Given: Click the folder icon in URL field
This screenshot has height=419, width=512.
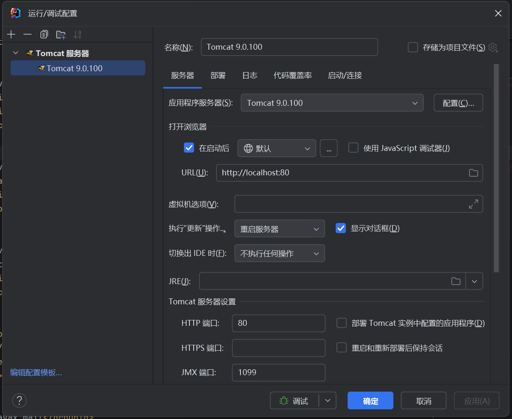Looking at the screenshot, I should coord(474,173).
